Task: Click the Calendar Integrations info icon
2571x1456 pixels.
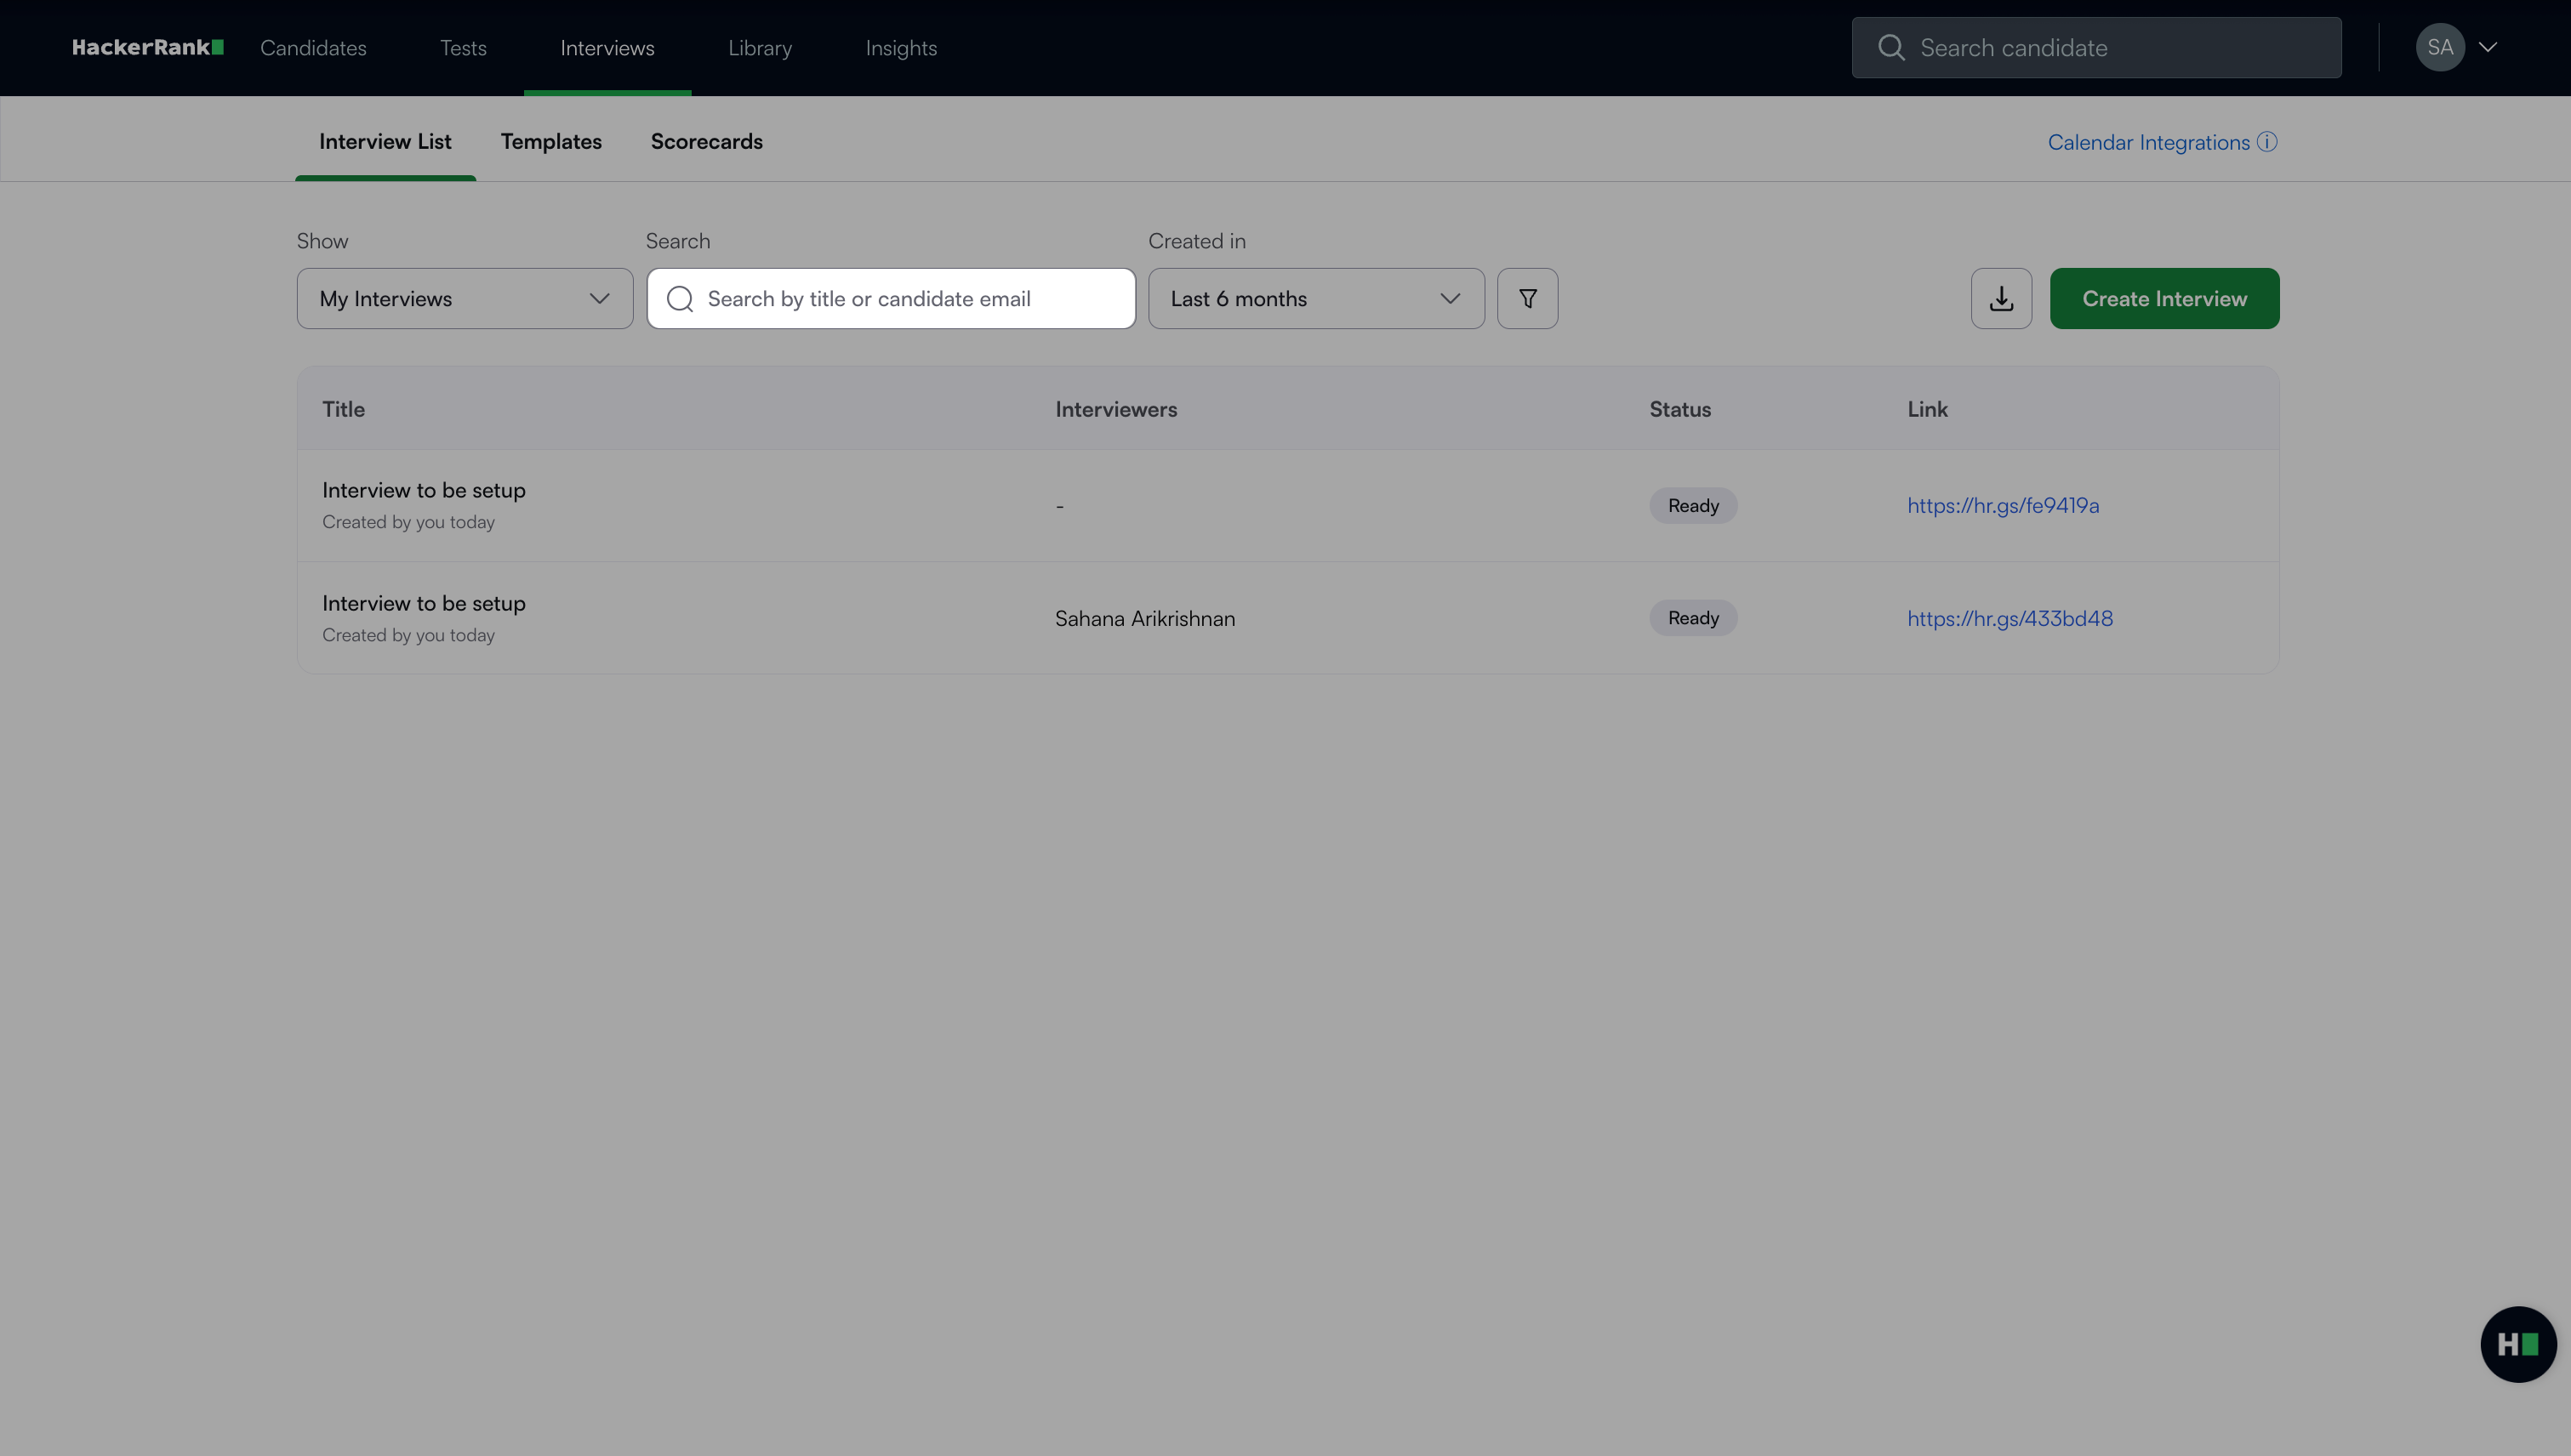Action: (x=2268, y=142)
